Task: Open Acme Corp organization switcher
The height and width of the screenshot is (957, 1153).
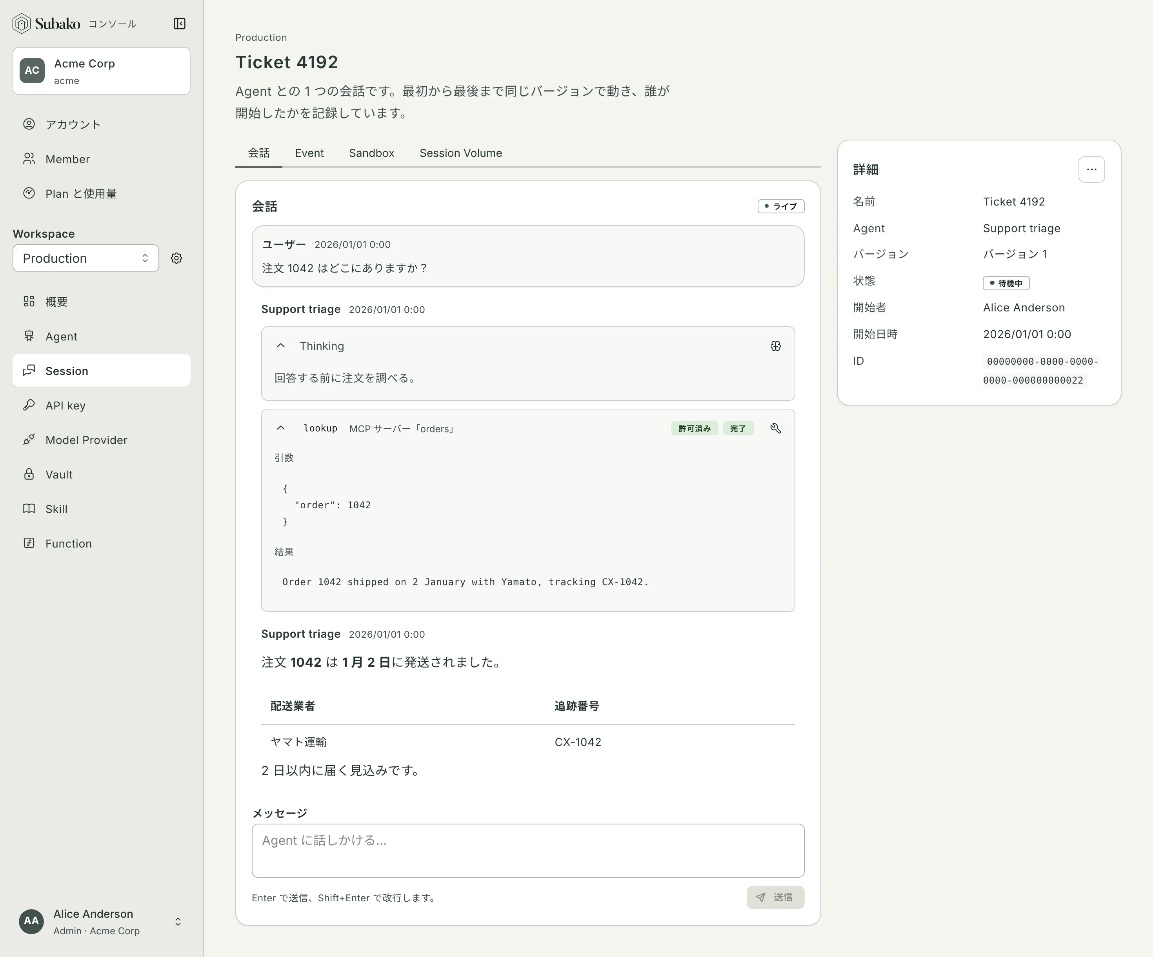Action: click(x=102, y=71)
